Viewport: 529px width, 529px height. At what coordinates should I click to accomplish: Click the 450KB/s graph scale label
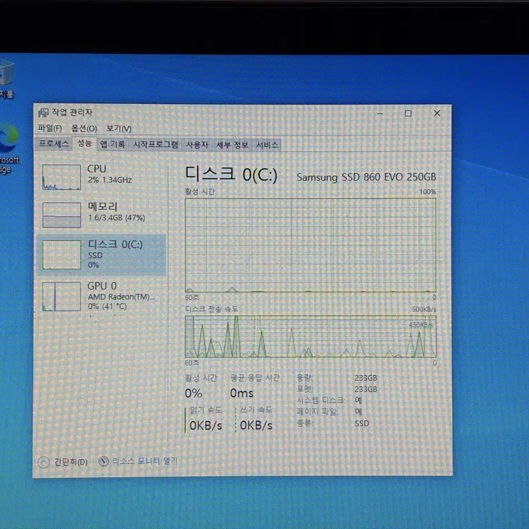pos(421,325)
